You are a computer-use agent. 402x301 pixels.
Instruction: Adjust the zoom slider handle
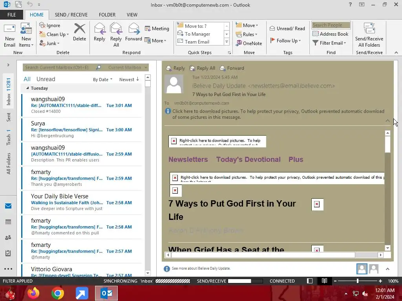(357, 281)
